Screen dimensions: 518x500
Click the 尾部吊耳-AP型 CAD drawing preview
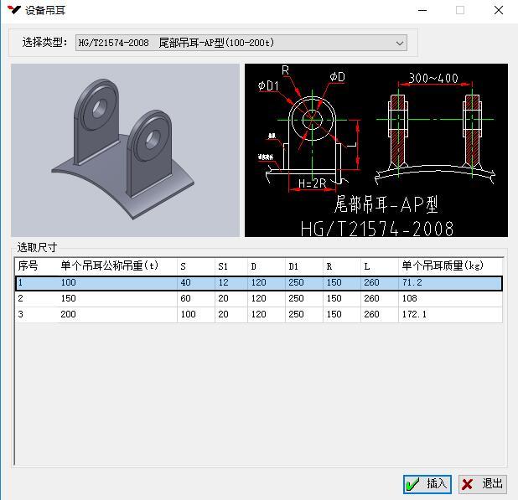pyautogui.click(x=376, y=150)
